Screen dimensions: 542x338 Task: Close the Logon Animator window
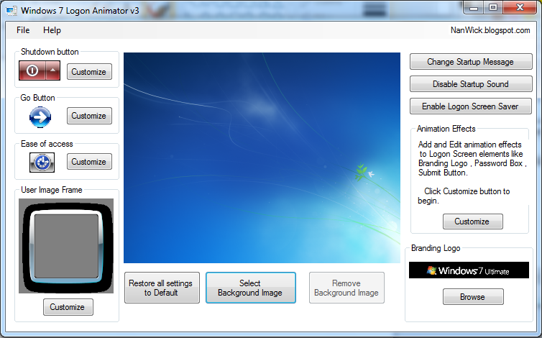[520, 8]
